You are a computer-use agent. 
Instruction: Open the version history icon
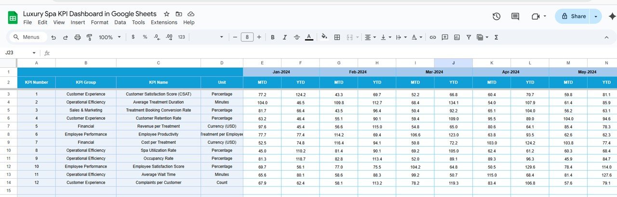tap(496, 16)
